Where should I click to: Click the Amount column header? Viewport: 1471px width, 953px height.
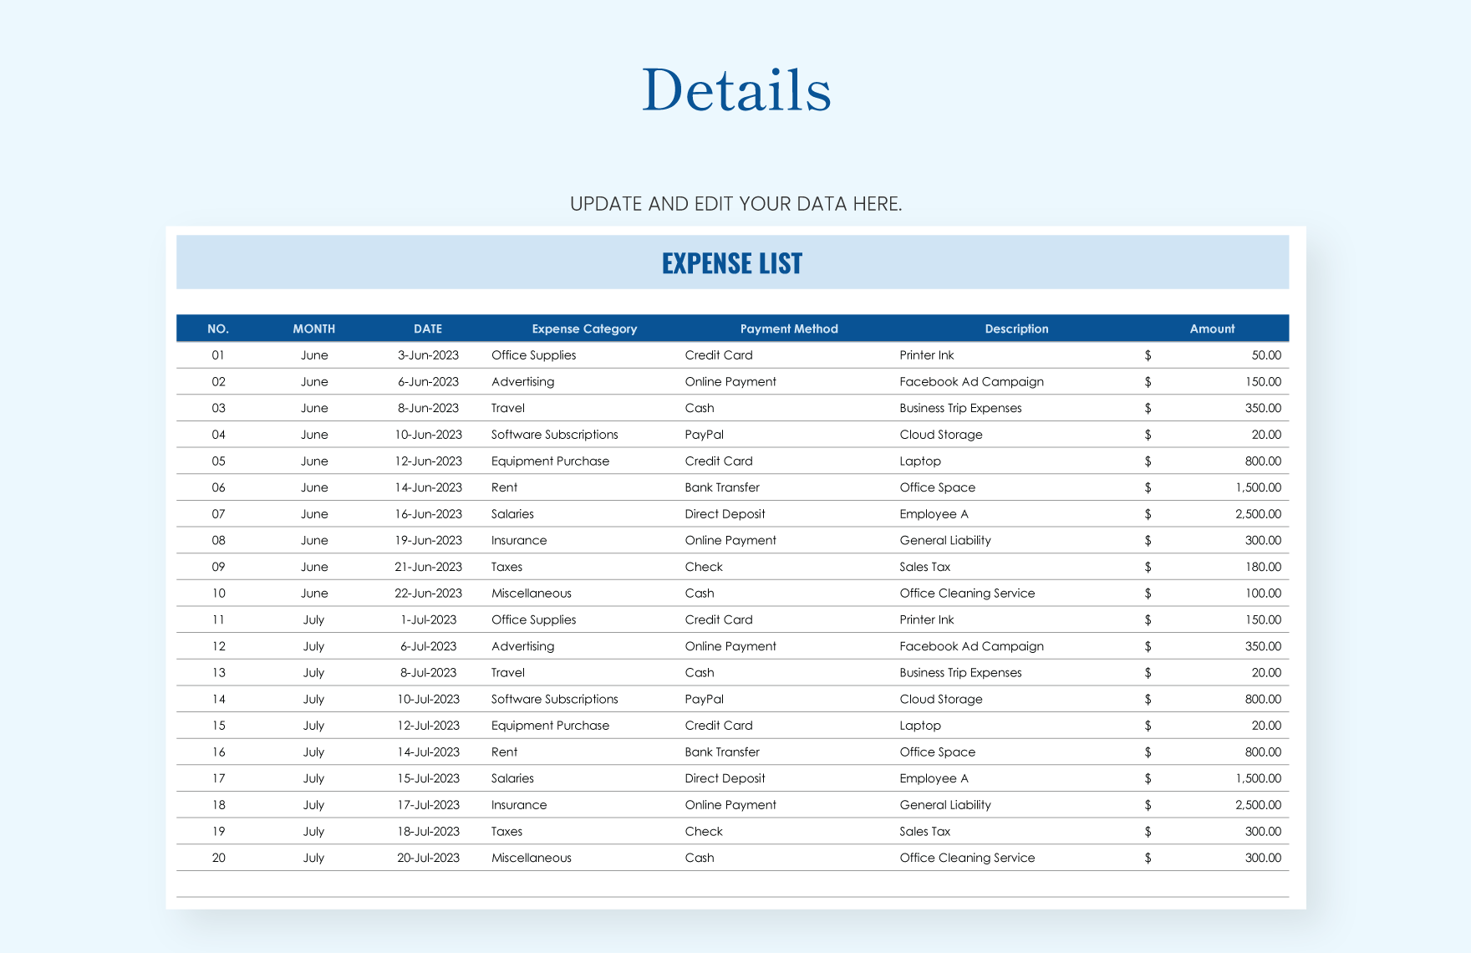(x=1212, y=329)
